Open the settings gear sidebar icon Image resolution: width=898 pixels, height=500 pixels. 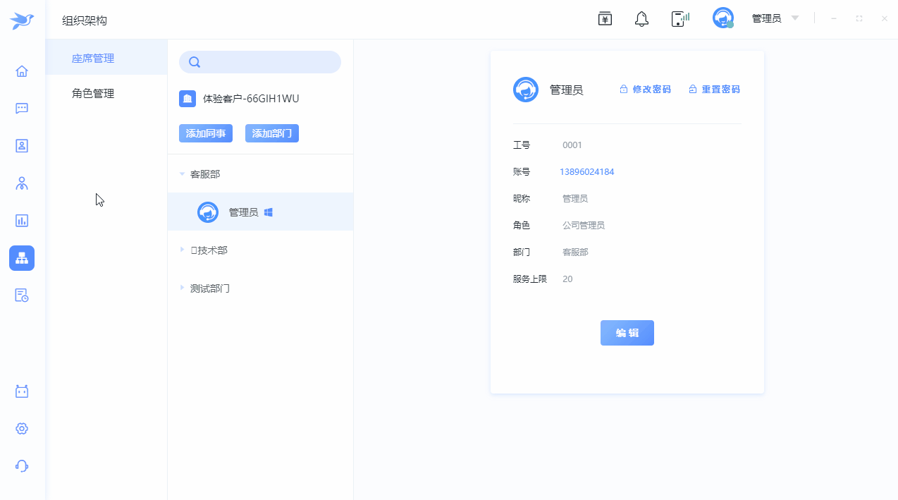click(x=22, y=429)
